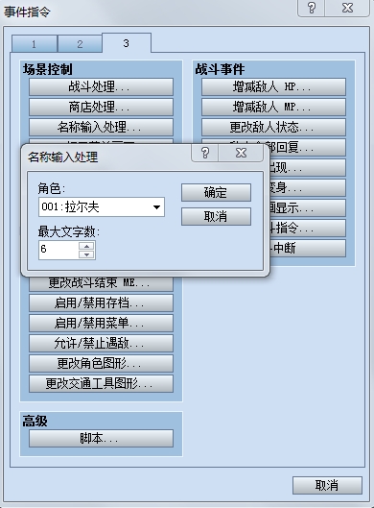Click the 高级 group heading

[x=35, y=421]
